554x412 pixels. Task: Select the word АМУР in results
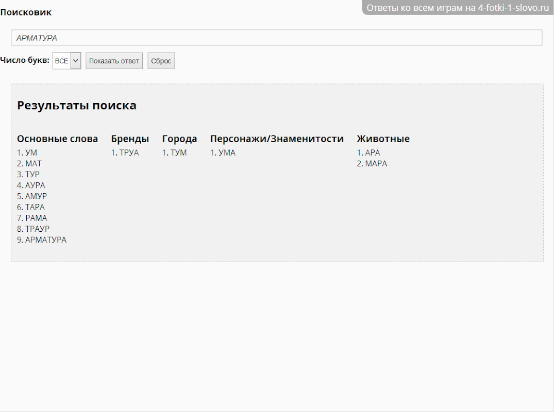pyautogui.click(x=36, y=196)
